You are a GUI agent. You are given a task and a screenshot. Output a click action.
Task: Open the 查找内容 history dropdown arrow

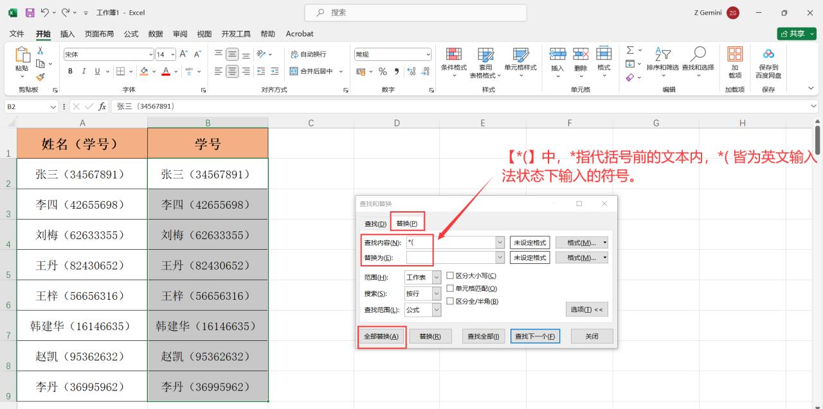500,243
